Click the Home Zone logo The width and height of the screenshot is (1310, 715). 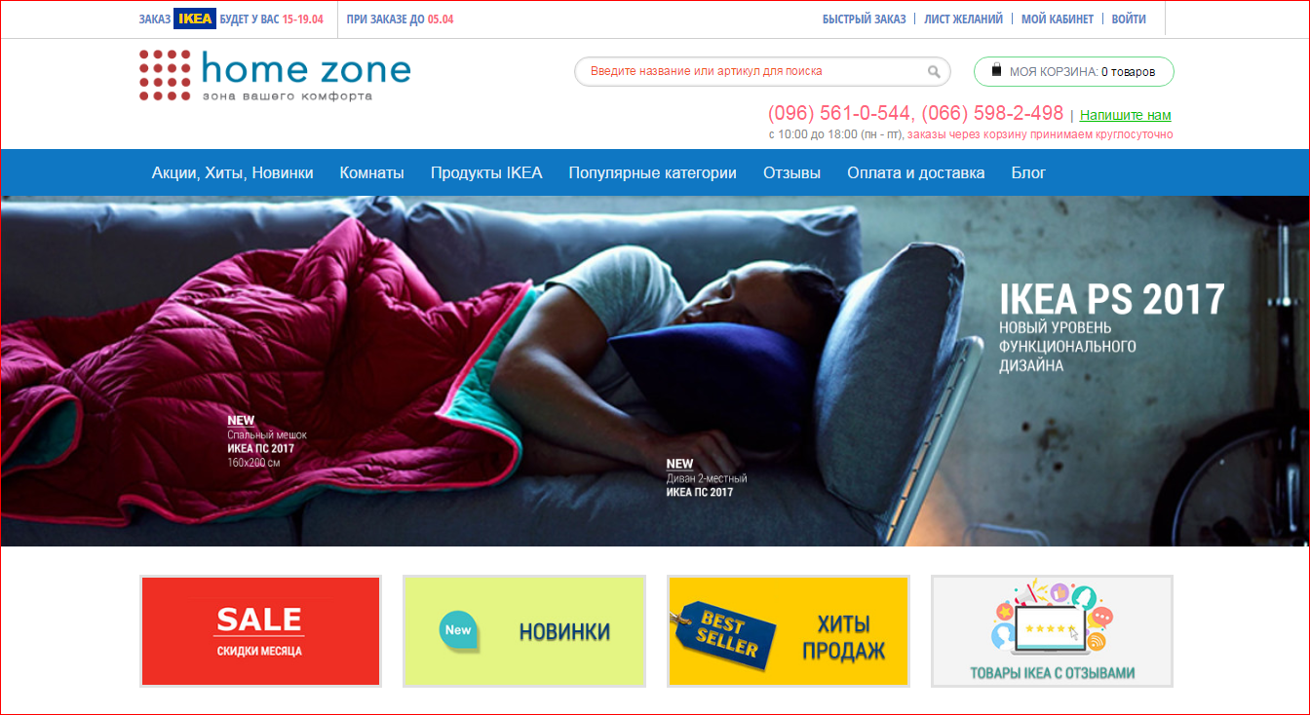(x=275, y=76)
